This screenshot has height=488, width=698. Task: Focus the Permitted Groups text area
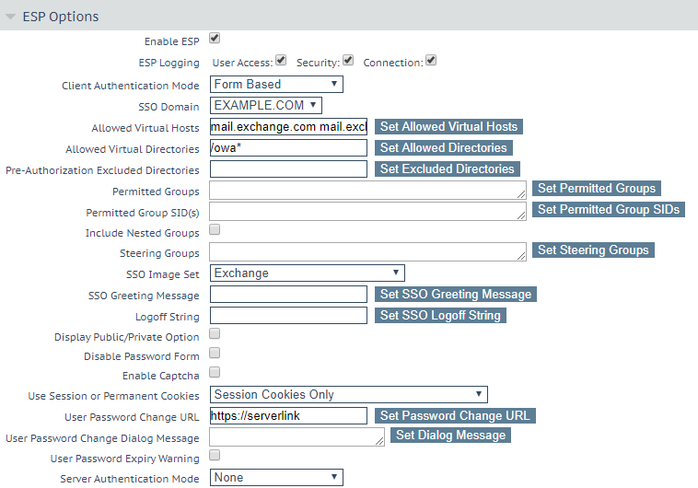point(367,190)
